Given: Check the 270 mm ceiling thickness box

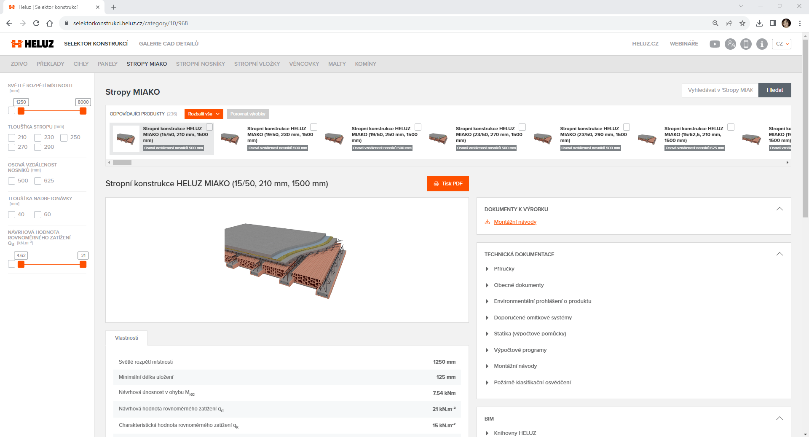Looking at the screenshot, I should tap(12, 147).
